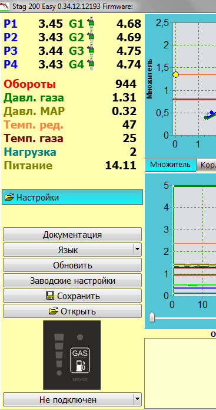
Task: Expand the Настройки settings section
Action: tap(72, 198)
